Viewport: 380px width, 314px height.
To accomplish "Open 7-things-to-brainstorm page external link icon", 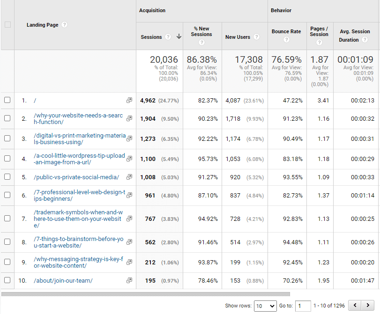I will [129, 242].
